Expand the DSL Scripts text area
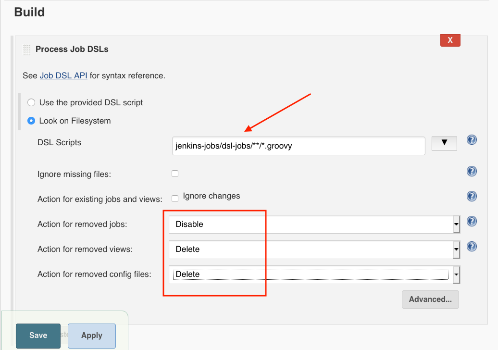This screenshot has height=350, width=498. [x=444, y=143]
